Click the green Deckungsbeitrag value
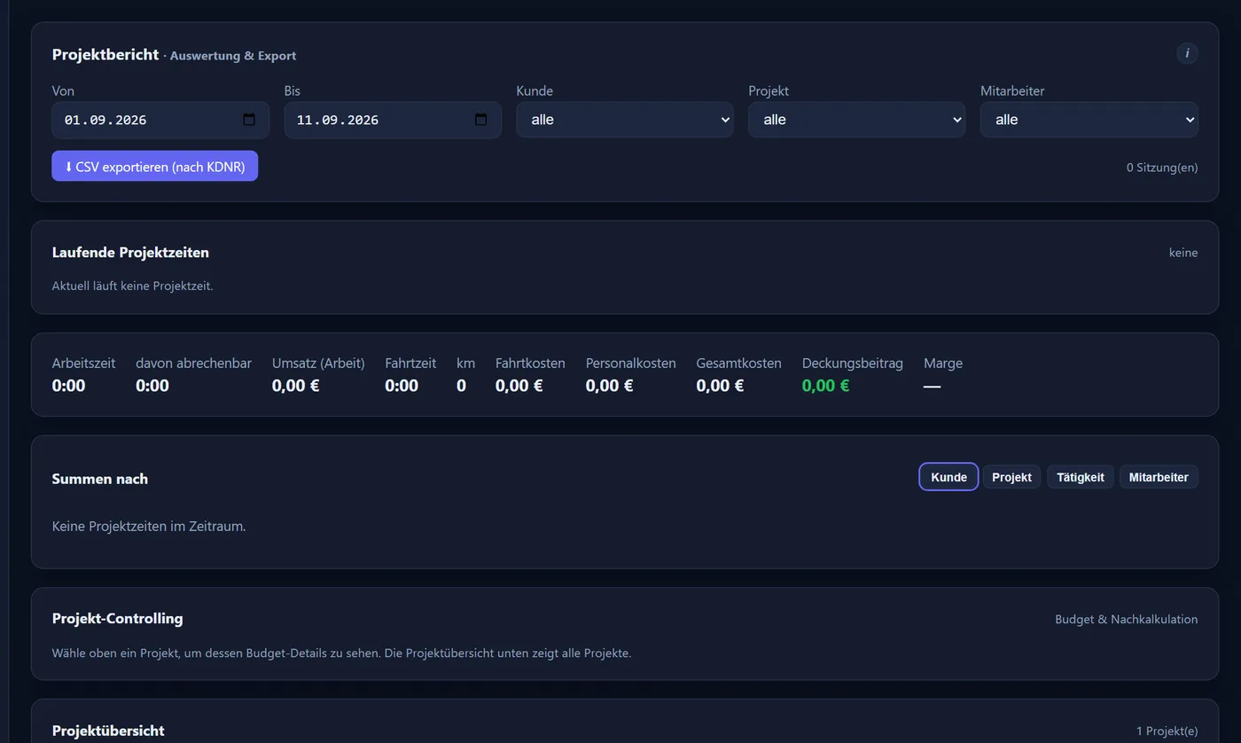This screenshot has height=743, width=1241. (x=825, y=386)
